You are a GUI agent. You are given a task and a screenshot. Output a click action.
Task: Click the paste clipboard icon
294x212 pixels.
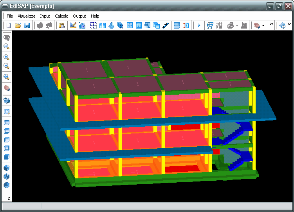point(61,25)
